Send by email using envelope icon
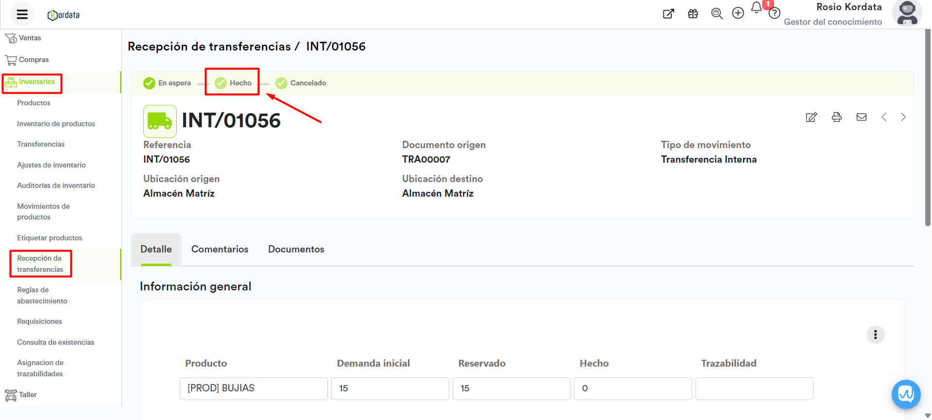The image size is (932, 420). coord(861,117)
